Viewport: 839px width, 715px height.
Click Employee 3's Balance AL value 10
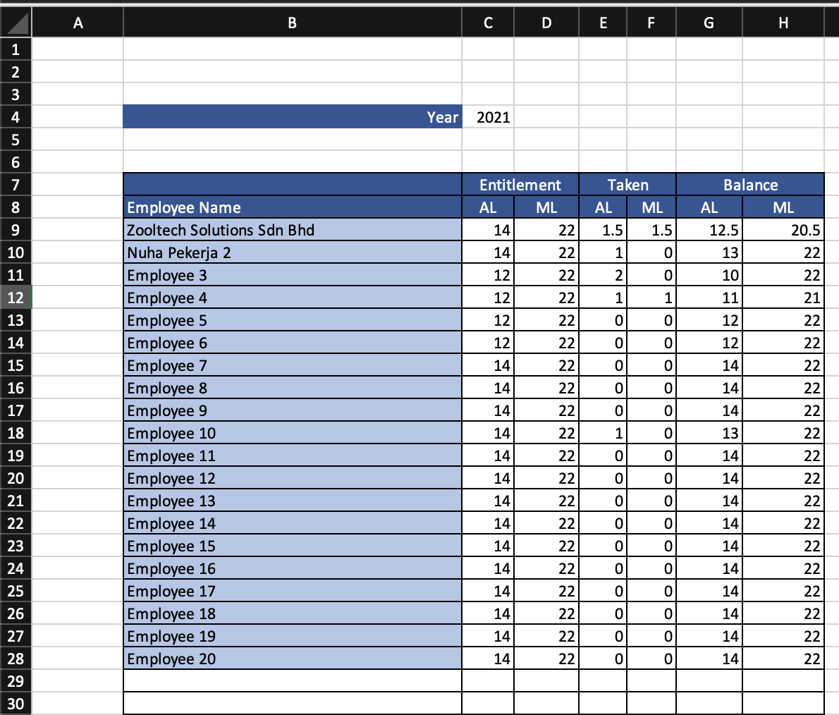tap(709, 275)
